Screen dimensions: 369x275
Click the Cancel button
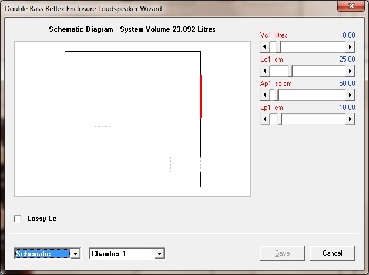tap(333, 253)
